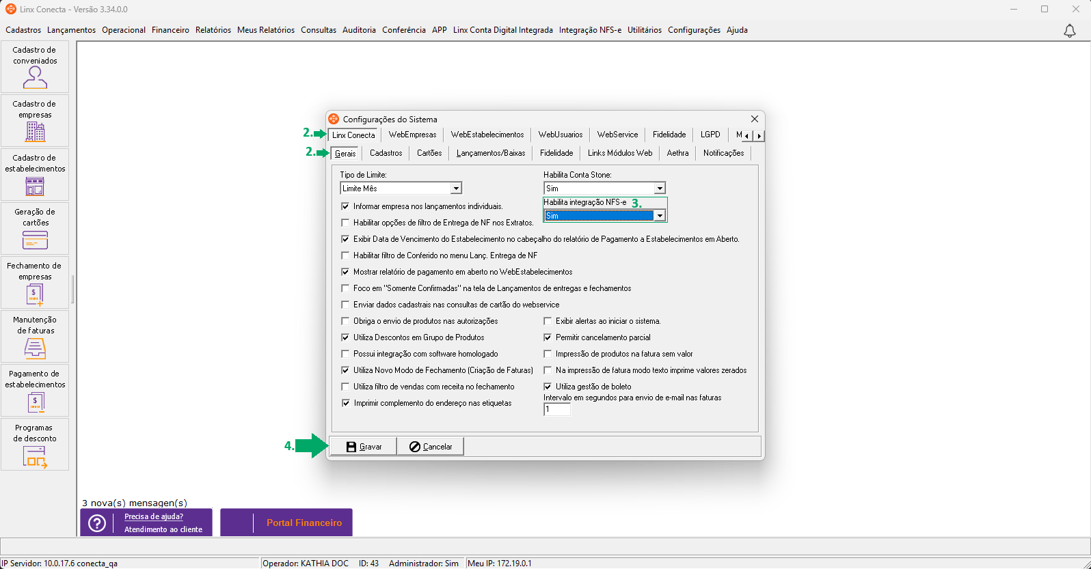Open the Lançamentos/Baixas sub-tab
The image size is (1091, 569).
click(491, 153)
